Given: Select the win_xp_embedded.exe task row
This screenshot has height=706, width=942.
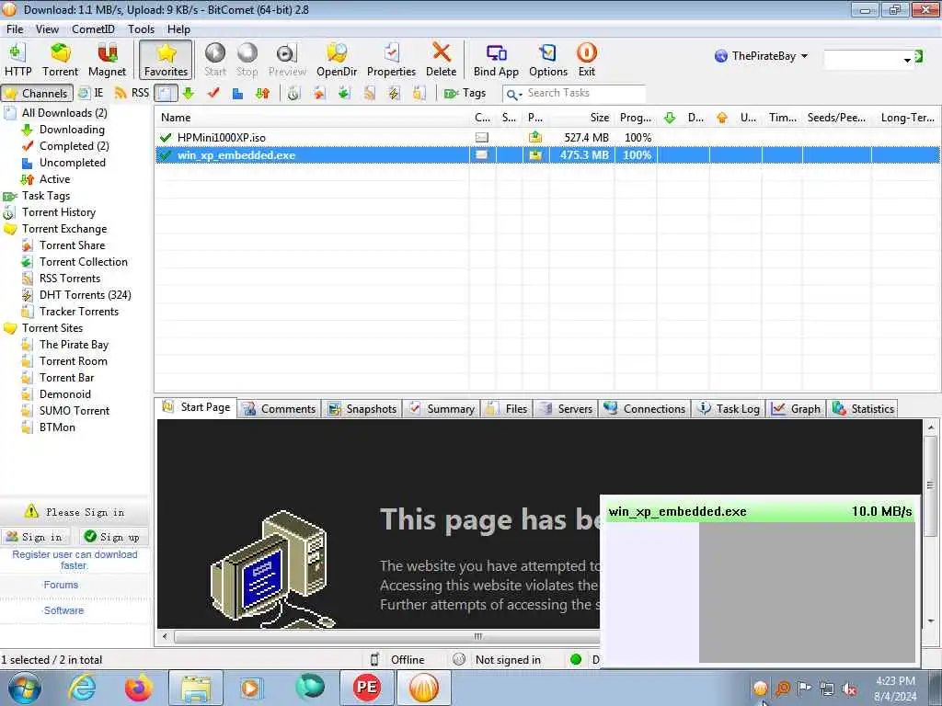Looking at the screenshot, I should (x=547, y=154).
